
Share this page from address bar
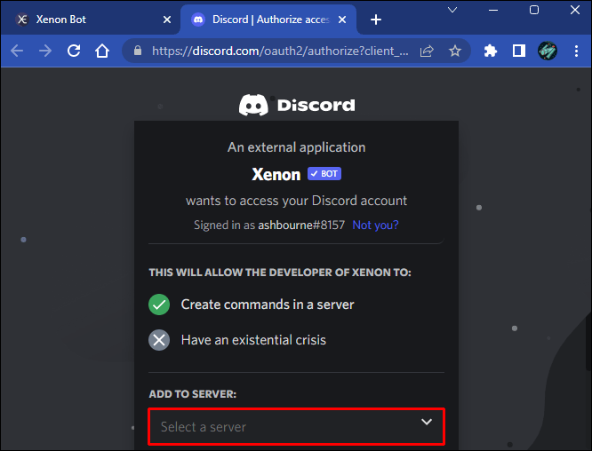(x=427, y=51)
